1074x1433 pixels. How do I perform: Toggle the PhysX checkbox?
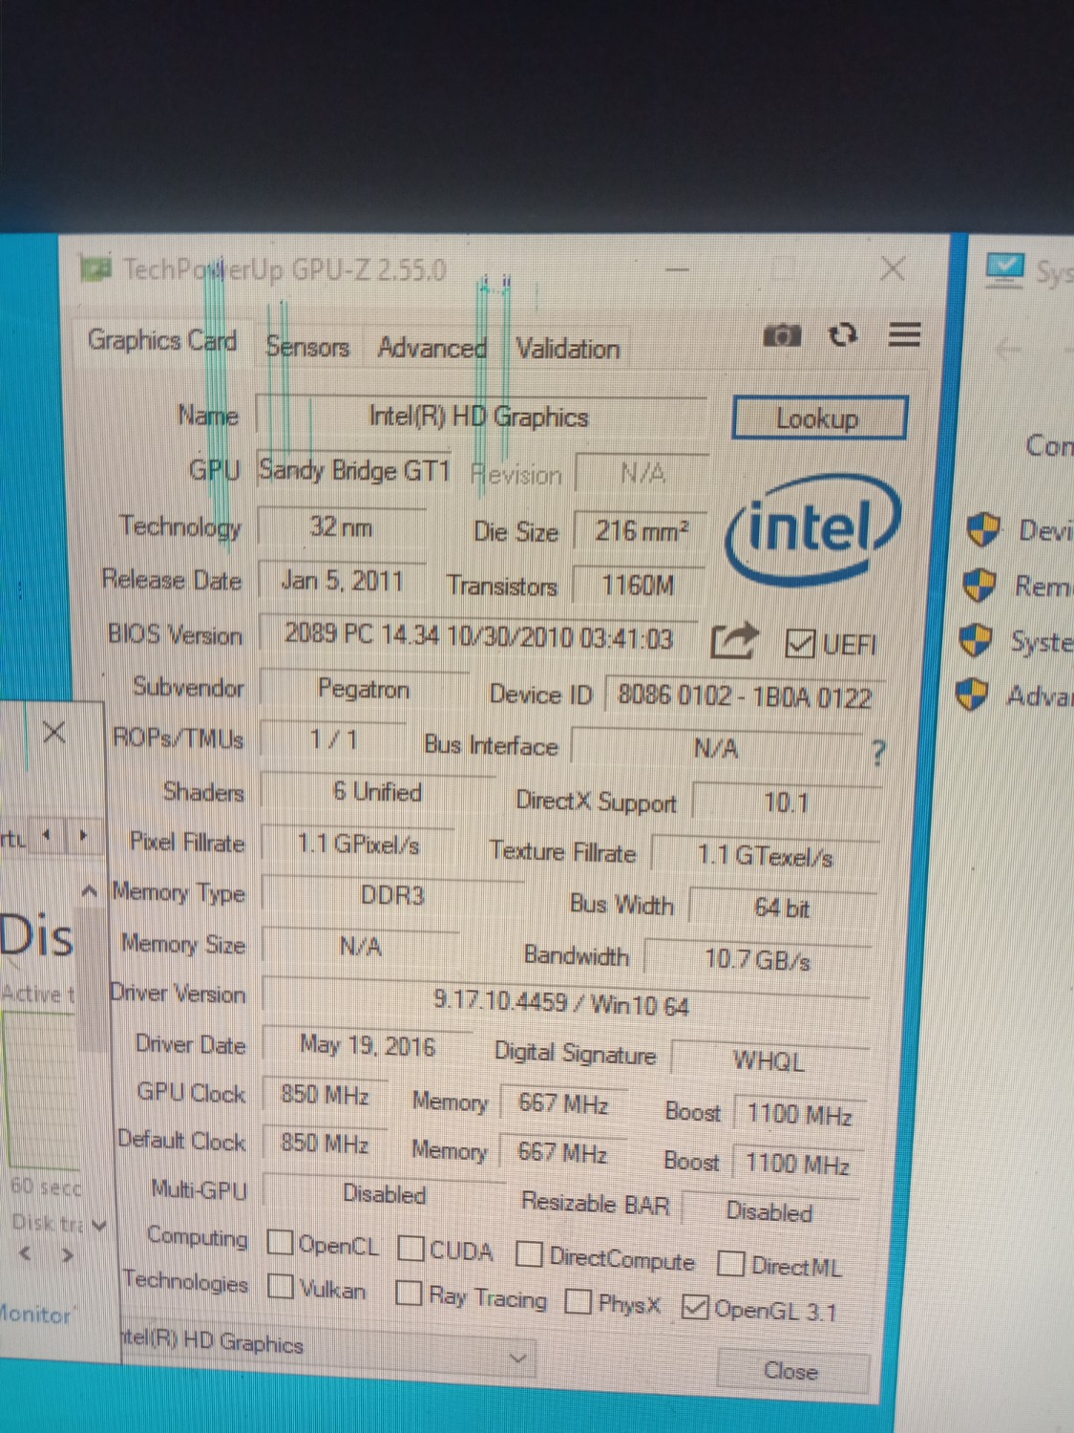click(x=578, y=1301)
